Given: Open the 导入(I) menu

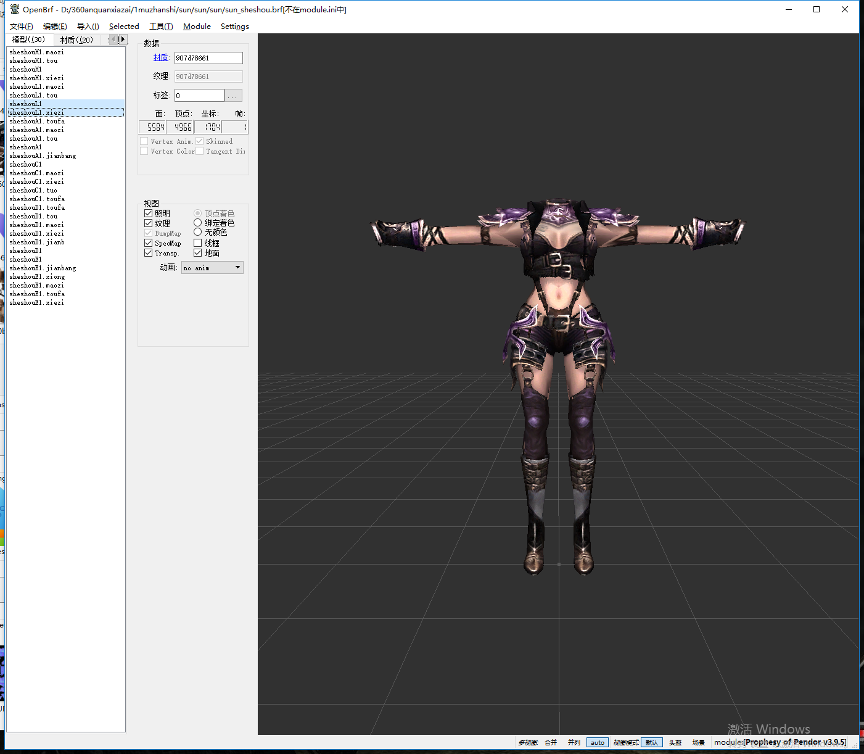Looking at the screenshot, I should point(88,27).
